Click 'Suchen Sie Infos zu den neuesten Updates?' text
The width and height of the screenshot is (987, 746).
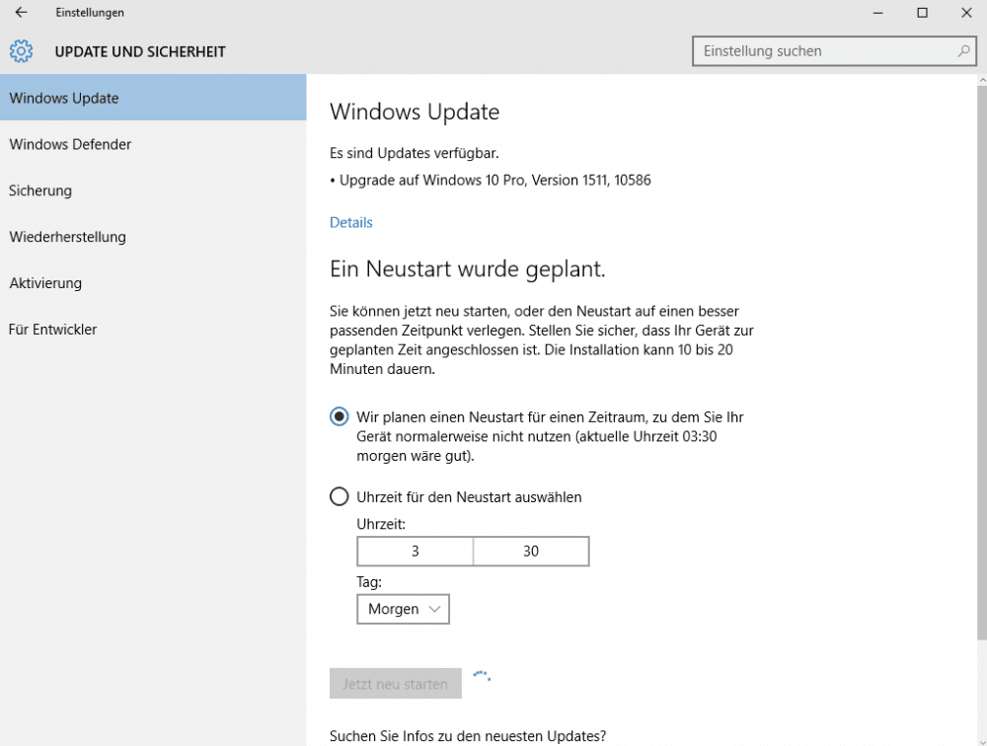[468, 736]
